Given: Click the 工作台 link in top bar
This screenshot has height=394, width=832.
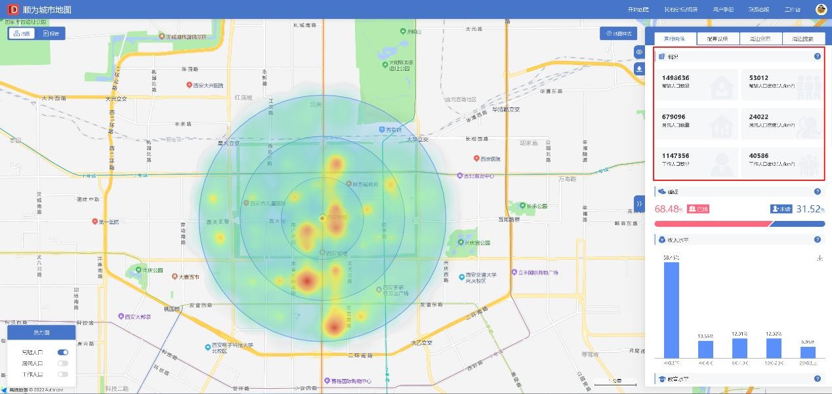Looking at the screenshot, I should [x=792, y=10].
